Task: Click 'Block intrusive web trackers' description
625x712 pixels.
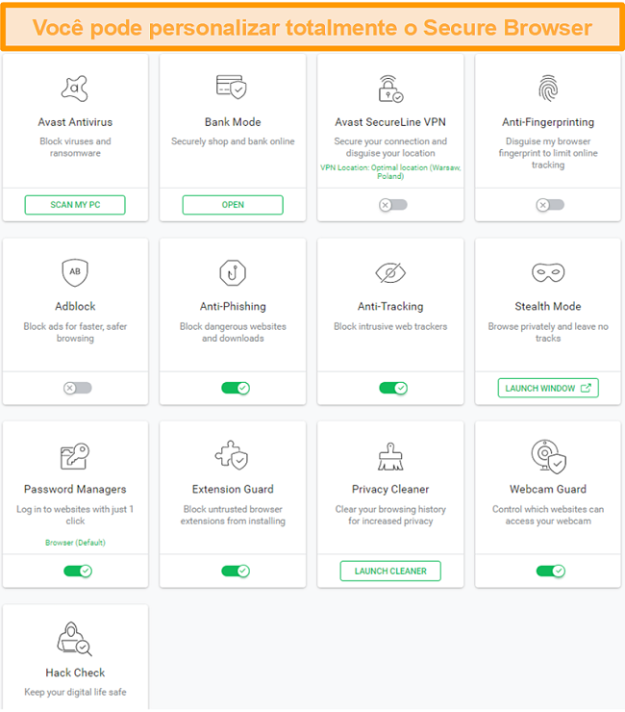Action: [x=390, y=326]
